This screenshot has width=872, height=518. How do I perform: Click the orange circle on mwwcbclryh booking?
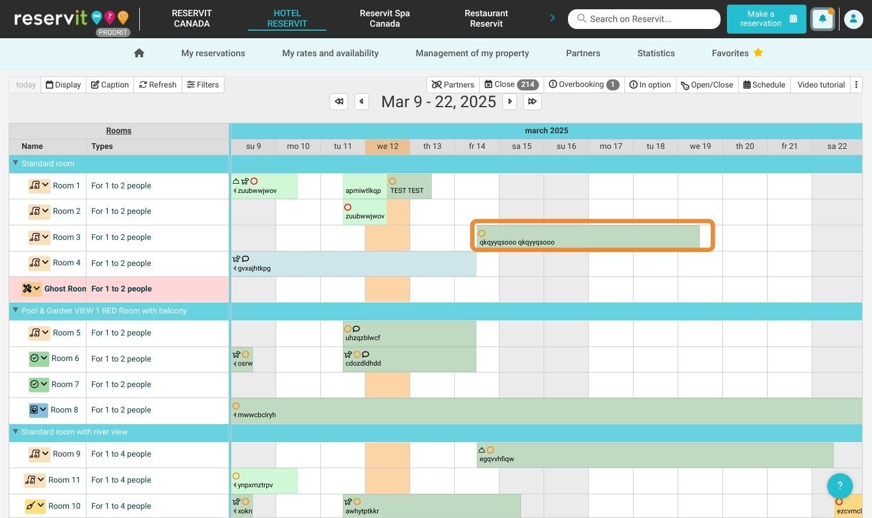[236, 406]
